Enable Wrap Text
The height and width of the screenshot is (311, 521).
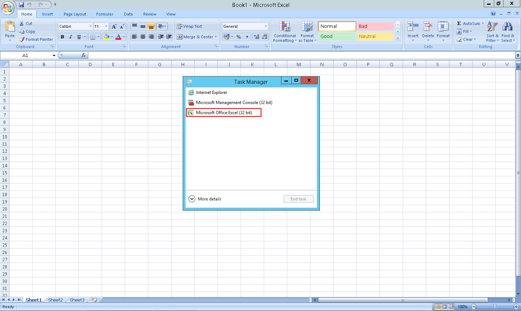pos(189,26)
